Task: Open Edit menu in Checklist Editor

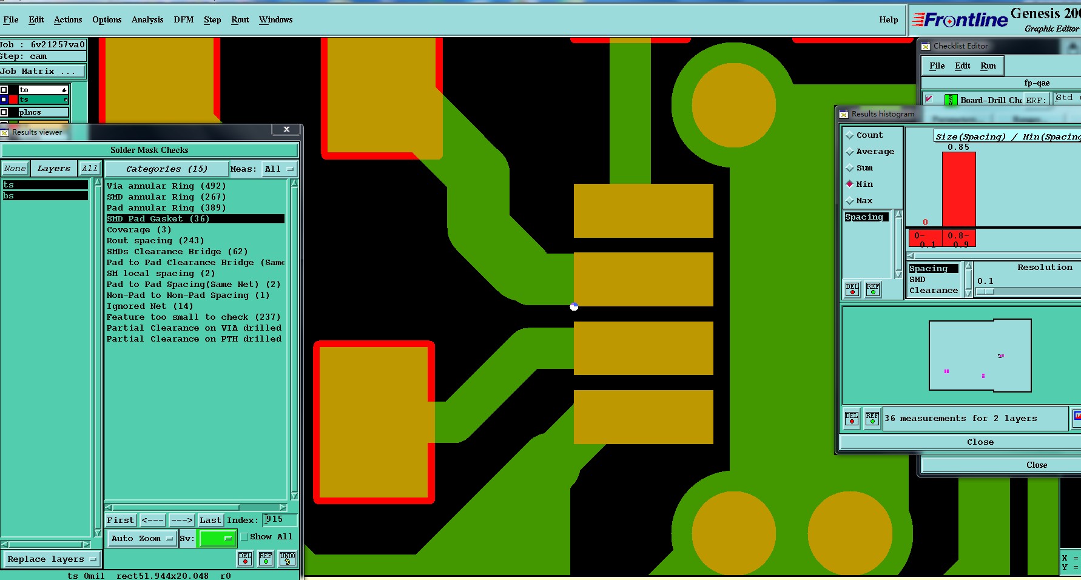Action: pos(963,66)
